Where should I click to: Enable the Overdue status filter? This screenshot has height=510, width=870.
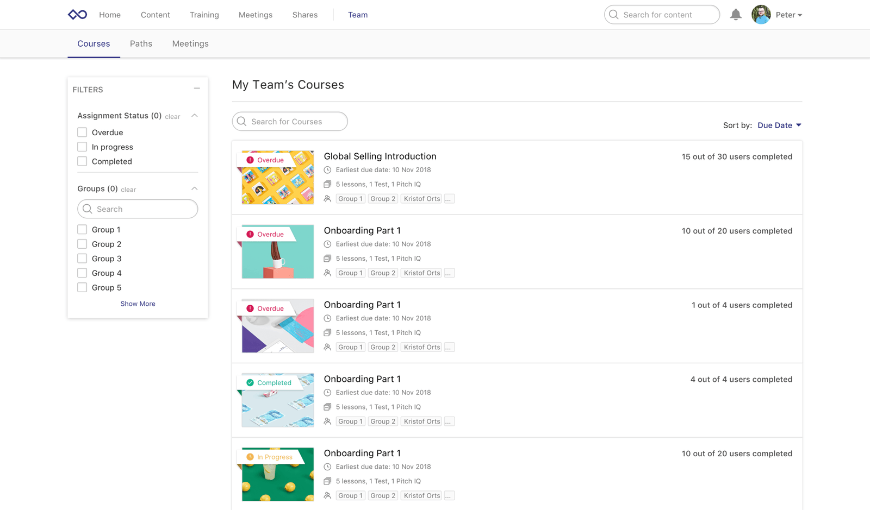coord(82,133)
